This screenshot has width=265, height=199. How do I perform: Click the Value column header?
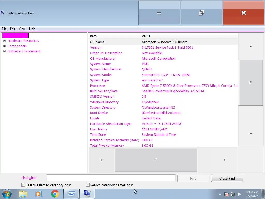click(189, 36)
